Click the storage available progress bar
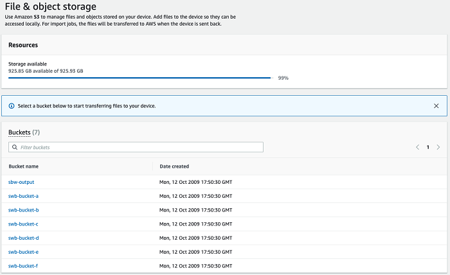 click(x=139, y=78)
